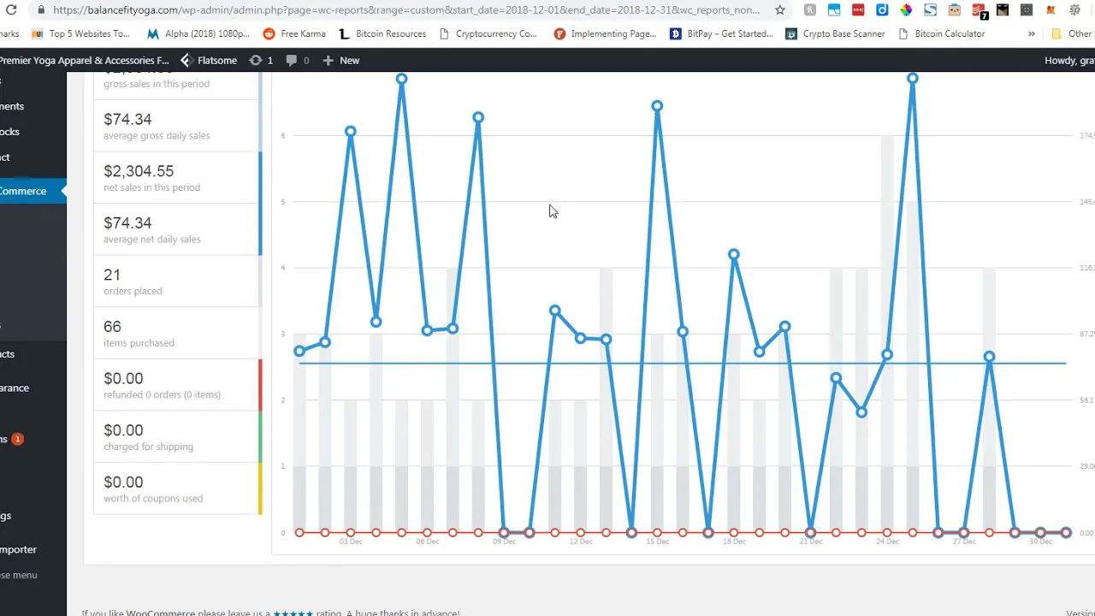Reload the page with the refresh icon
1095x616 pixels.
[x=11, y=10]
